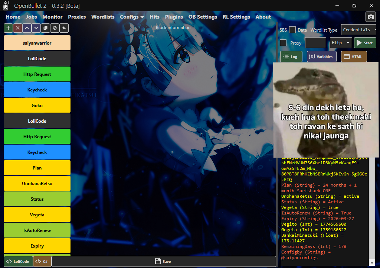Viewport: 380px width, 268px height.
Task: Expand the Configs menu dropdown
Action: (x=132, y=17)
